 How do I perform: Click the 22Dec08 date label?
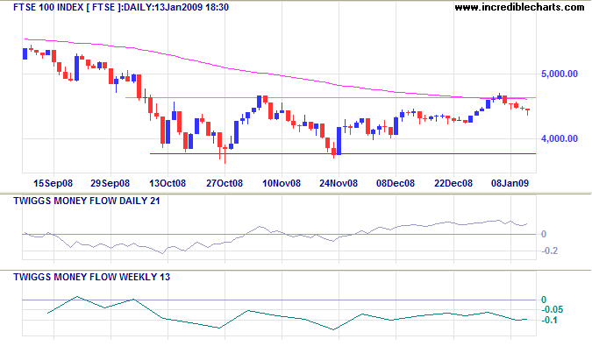click(453, 184)
